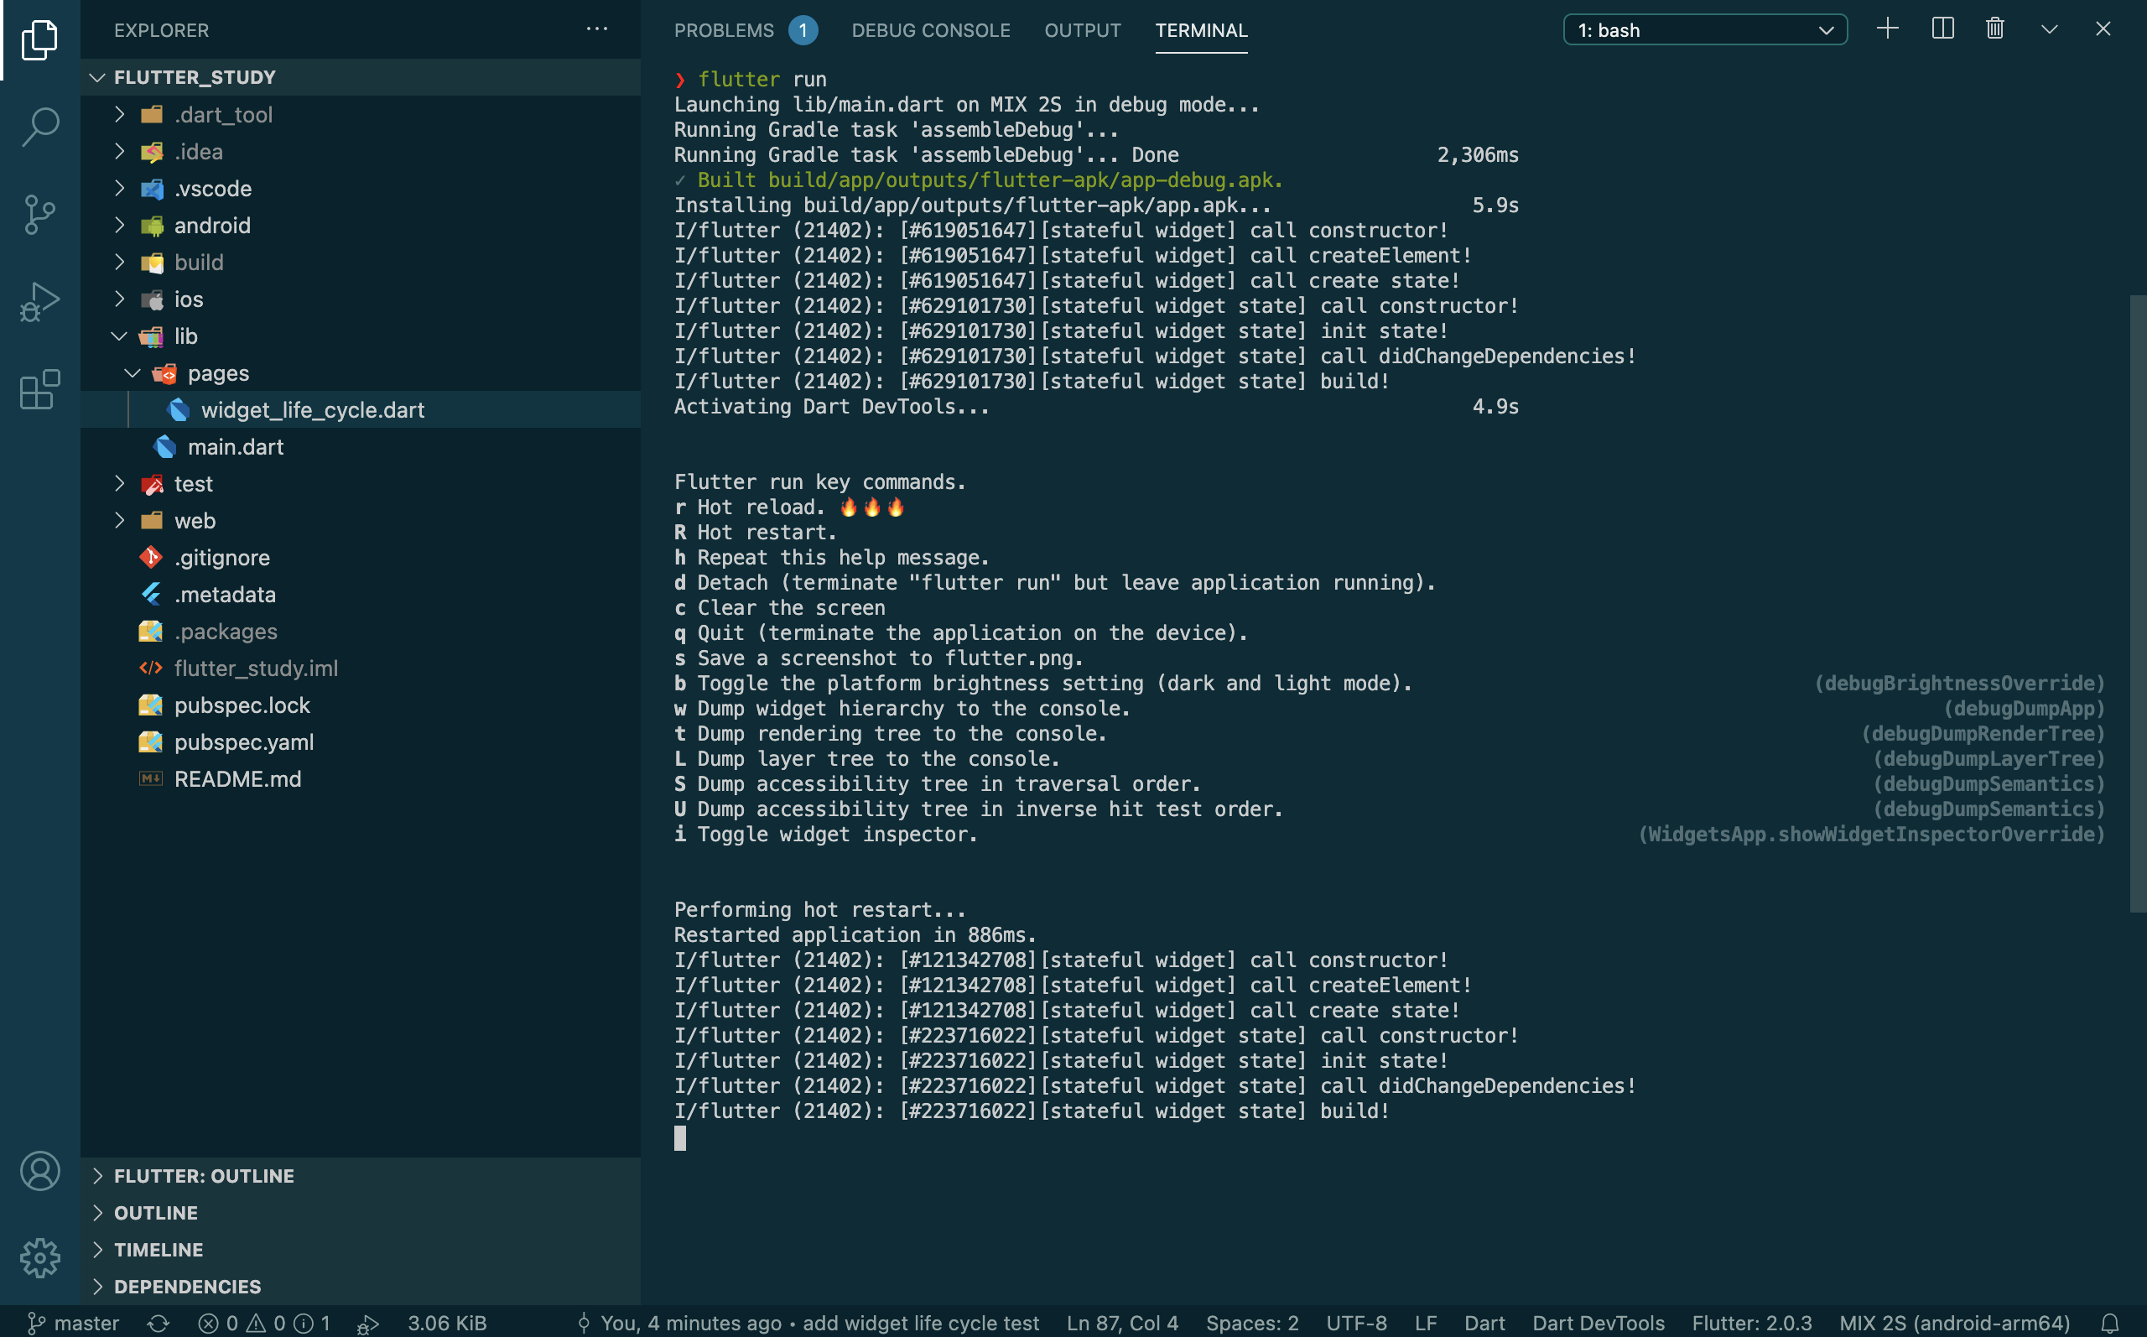Open the Source Control view
Screen dimensions: 2147x1337
point(39,215)
